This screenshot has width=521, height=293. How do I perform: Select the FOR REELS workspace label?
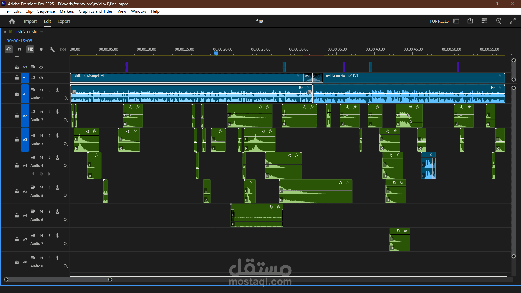[439, 21]
